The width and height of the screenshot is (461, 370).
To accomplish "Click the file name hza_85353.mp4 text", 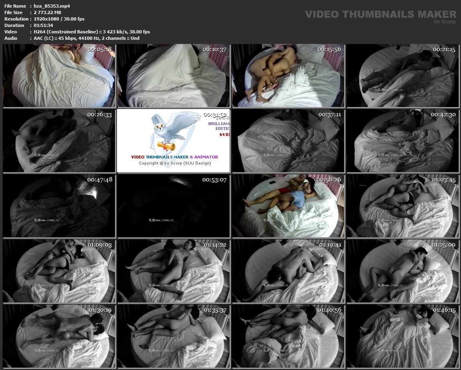I will pyautogui.click(x=52, y=6).
